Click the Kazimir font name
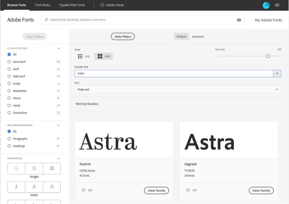 coord(85,164)
